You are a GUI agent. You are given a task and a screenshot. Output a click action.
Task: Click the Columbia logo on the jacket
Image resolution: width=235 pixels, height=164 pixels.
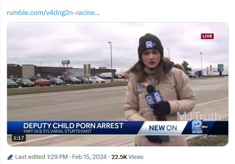167,83
